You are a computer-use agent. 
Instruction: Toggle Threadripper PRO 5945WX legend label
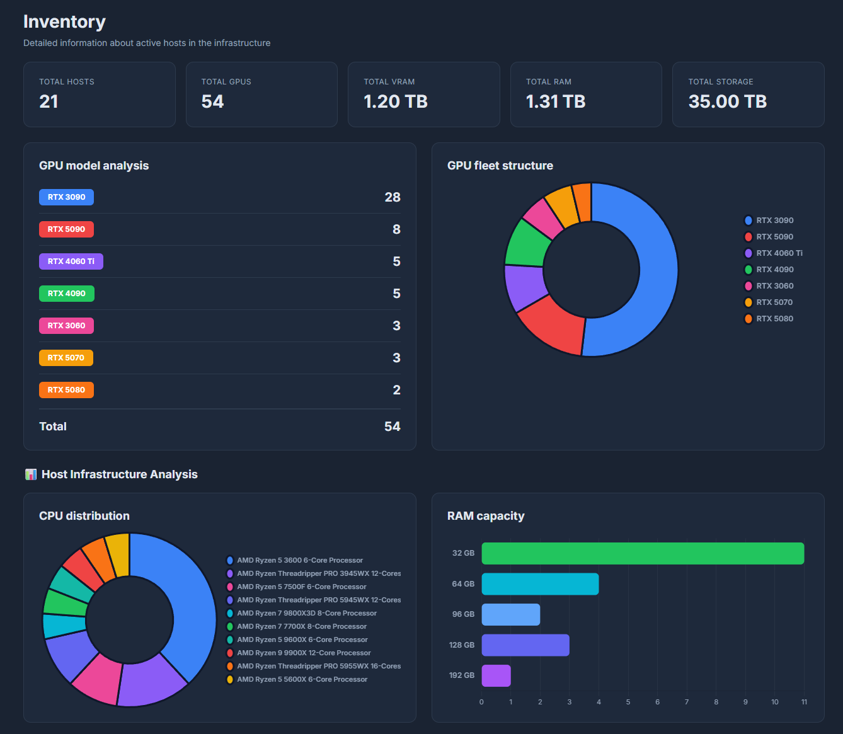(x=319, y=600)
